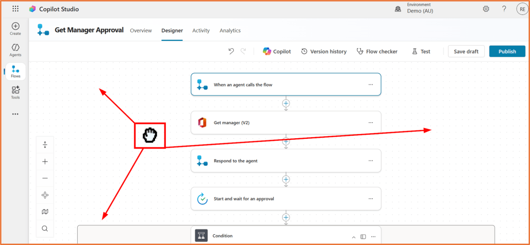The width and height of the screenshot is (530, 245).
Task: Click the Redo arrow in the toolbar
Action: click(243, 51)
